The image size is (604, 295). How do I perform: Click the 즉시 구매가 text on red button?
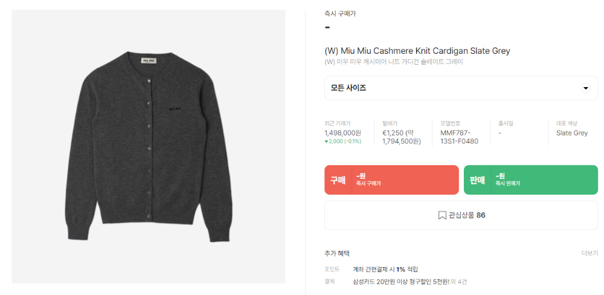[368, 184]
